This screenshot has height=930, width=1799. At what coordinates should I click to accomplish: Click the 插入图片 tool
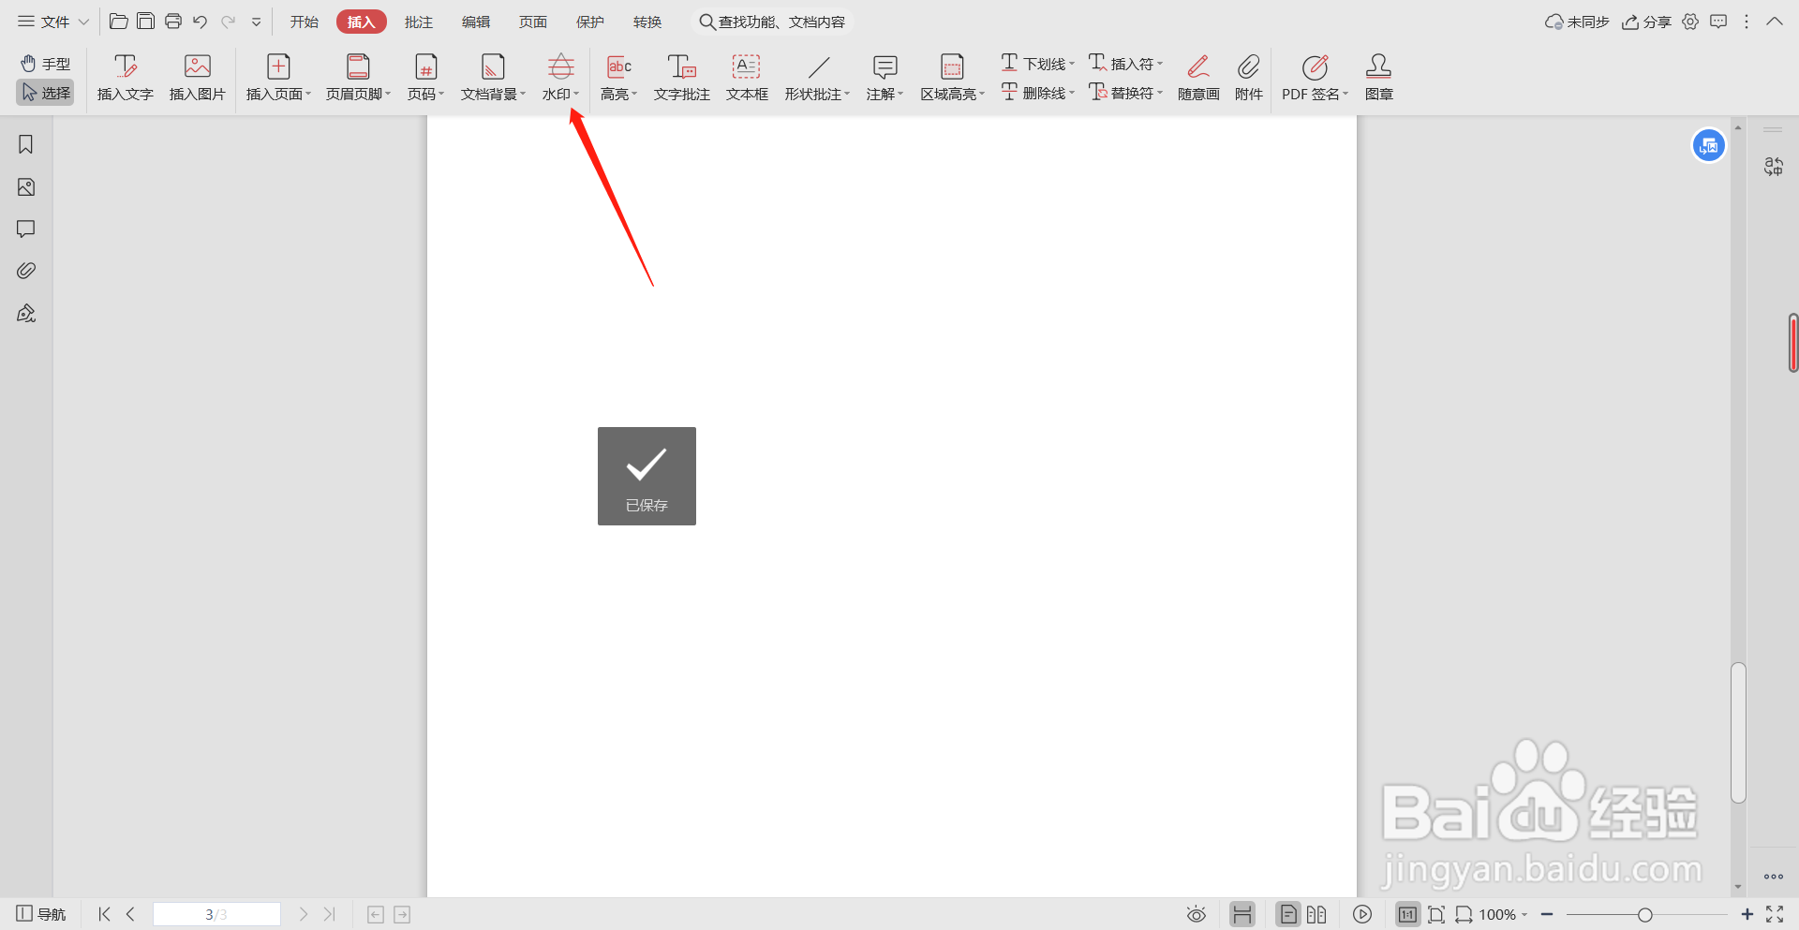click(x=198, y=78)
